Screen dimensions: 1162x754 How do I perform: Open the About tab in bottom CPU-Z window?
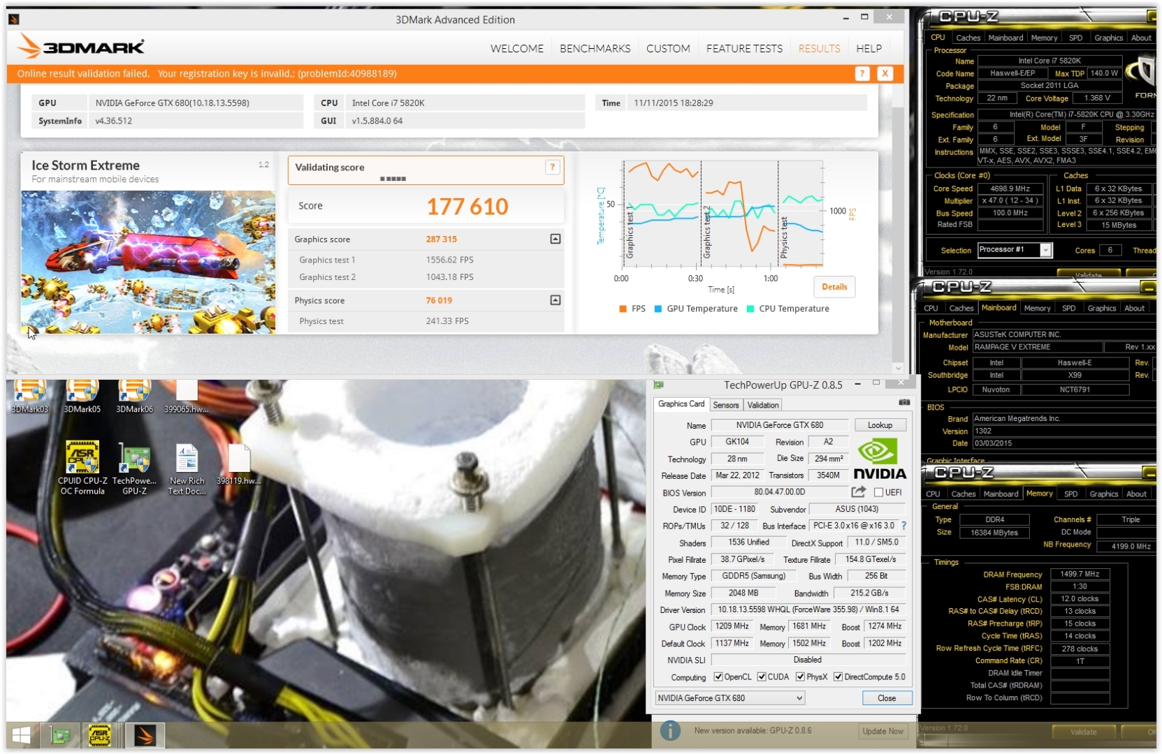pos(1137,494)
